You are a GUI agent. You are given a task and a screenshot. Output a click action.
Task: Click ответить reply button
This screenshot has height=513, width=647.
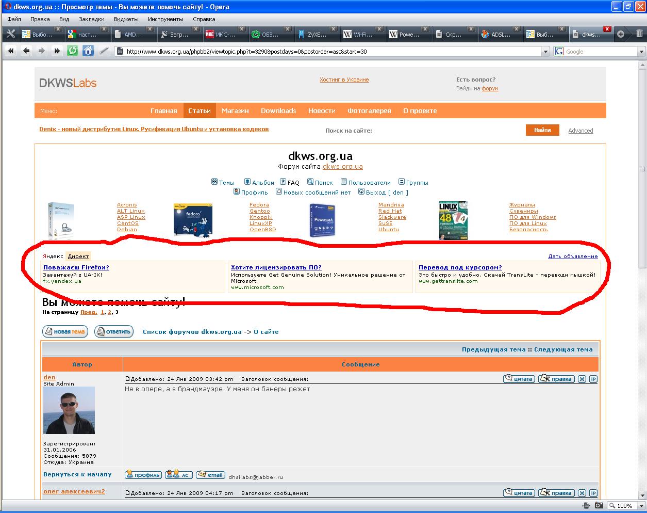click(x=114, y=331)
